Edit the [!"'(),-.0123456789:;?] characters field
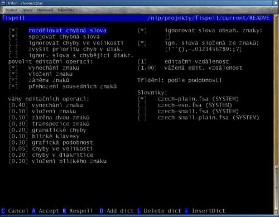Viewport: 279px width, 217px height. [x=203, y=49]
